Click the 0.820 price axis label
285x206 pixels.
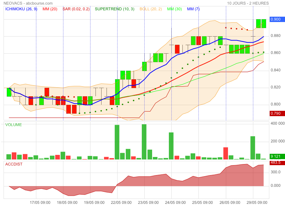(275, 87)
